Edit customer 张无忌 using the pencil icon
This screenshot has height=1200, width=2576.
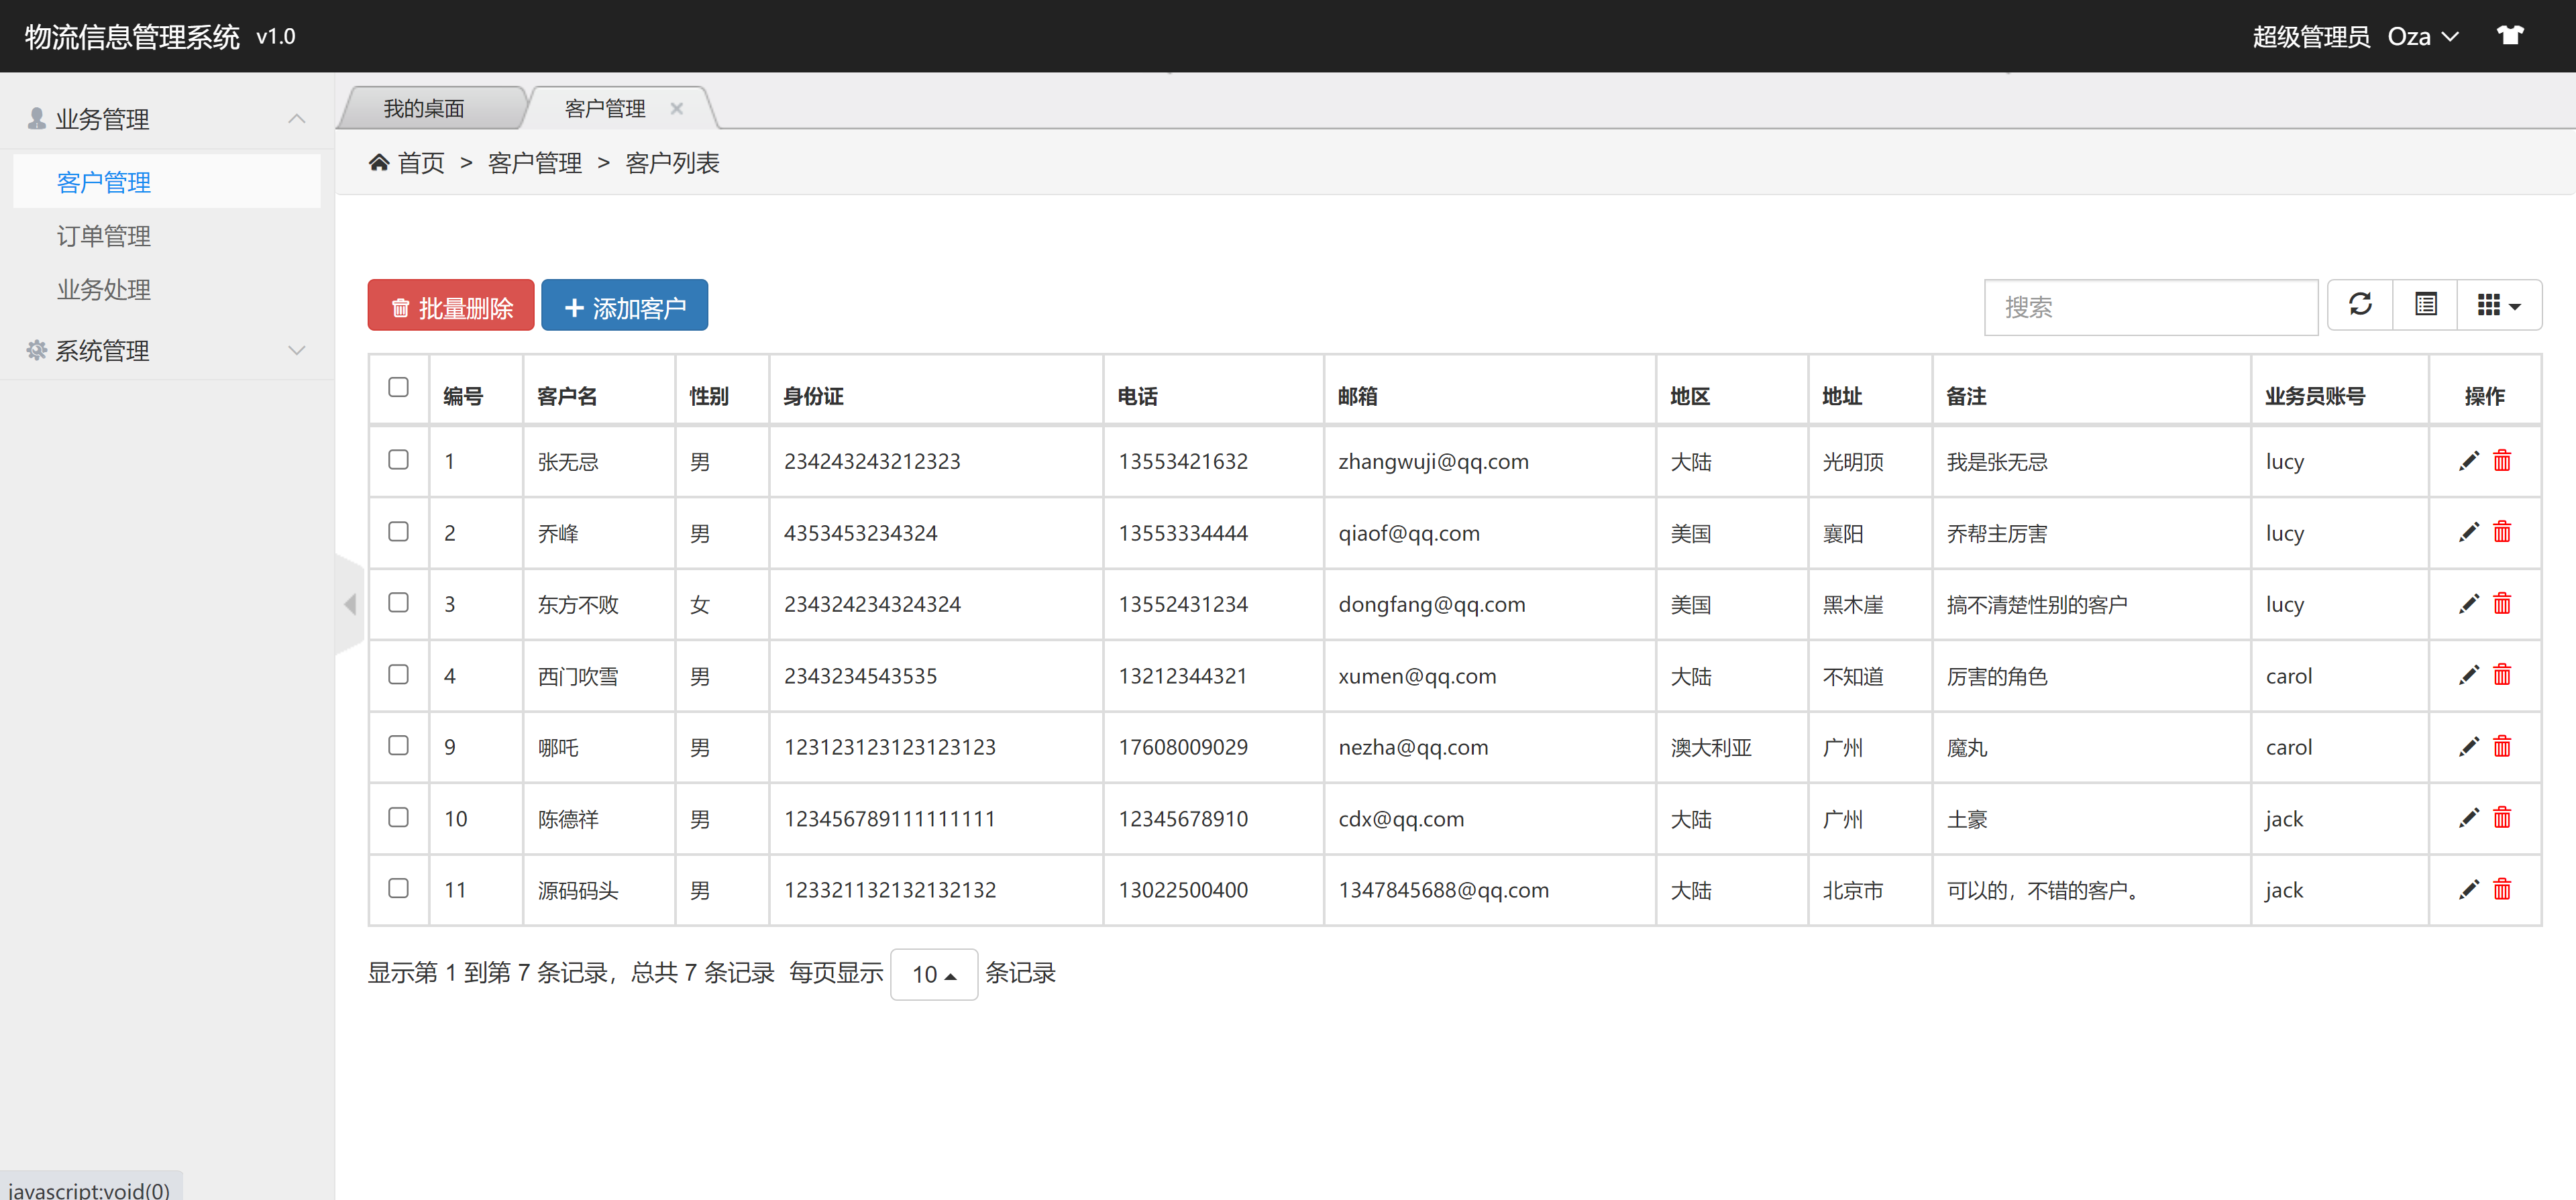click(x=2470, y=461)
